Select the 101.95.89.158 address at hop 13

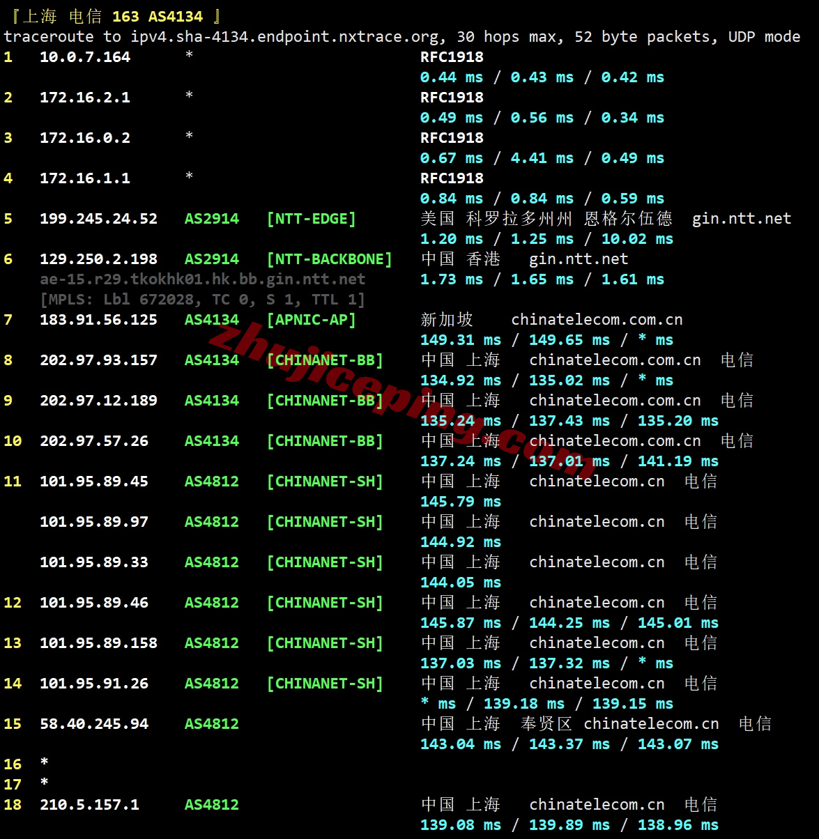coord(98,643)
